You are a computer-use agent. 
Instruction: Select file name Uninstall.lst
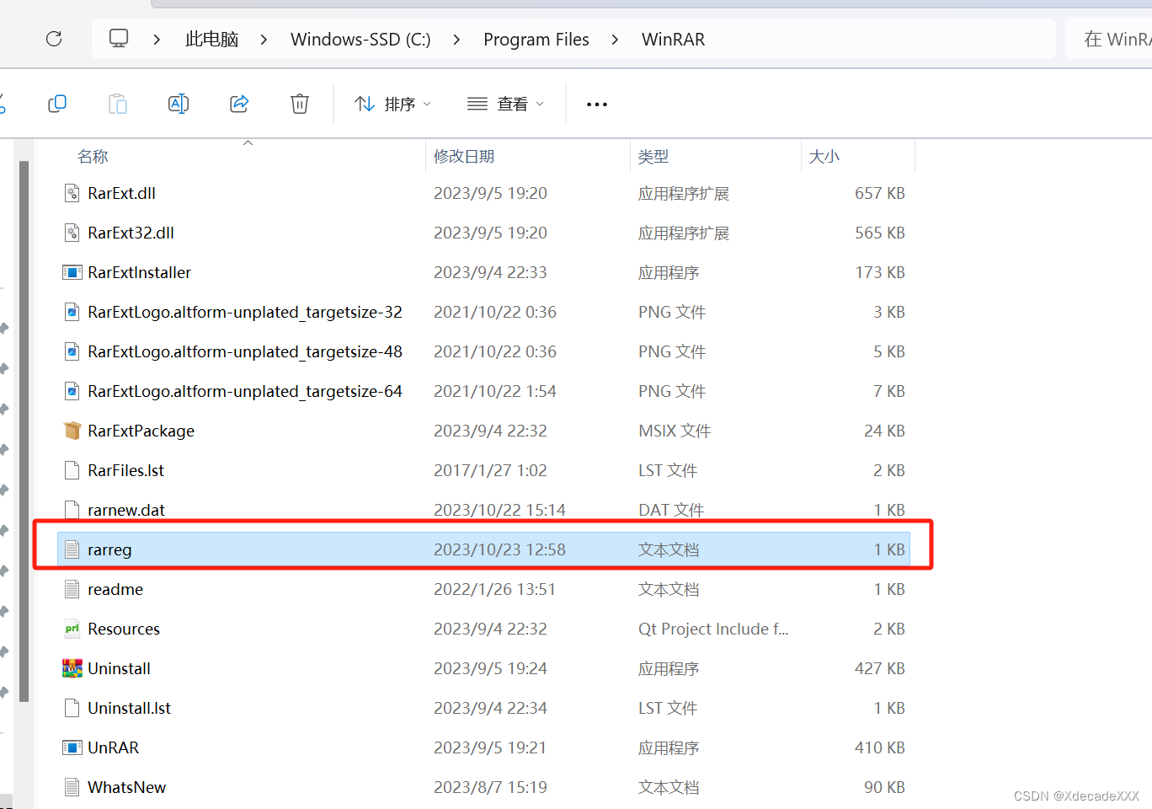pyautogui.click(x=129, y=708)
